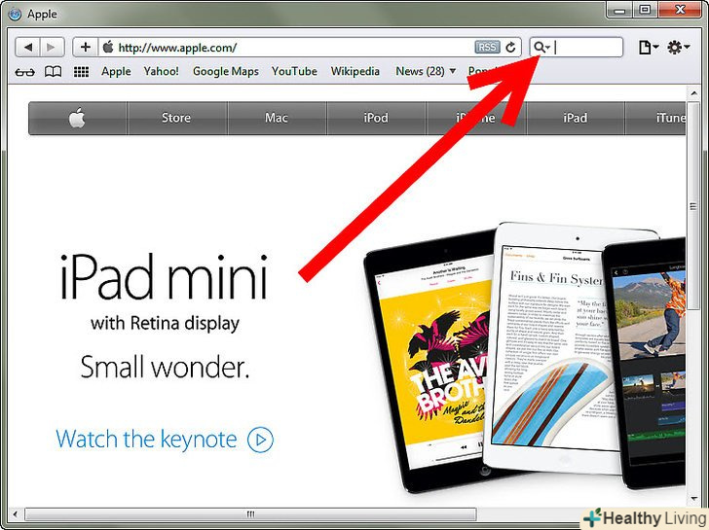Open the iPad navigation tab
The width and height of the screenshot is (709, 530).
576,118
